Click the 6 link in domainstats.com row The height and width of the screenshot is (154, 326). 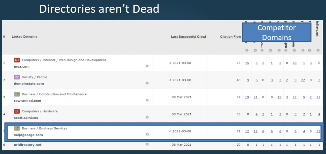tap(257, 80)
